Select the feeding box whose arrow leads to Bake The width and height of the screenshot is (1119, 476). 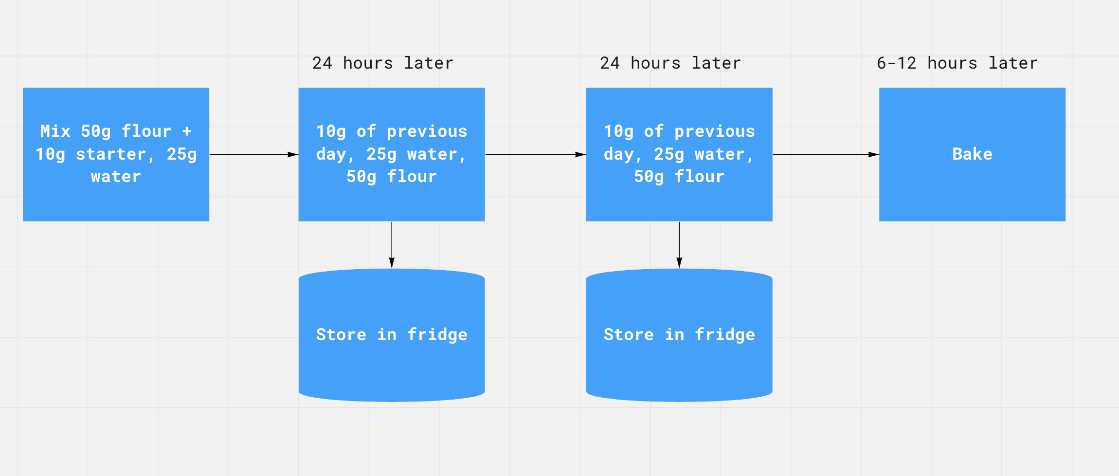(x=679, y=154)
